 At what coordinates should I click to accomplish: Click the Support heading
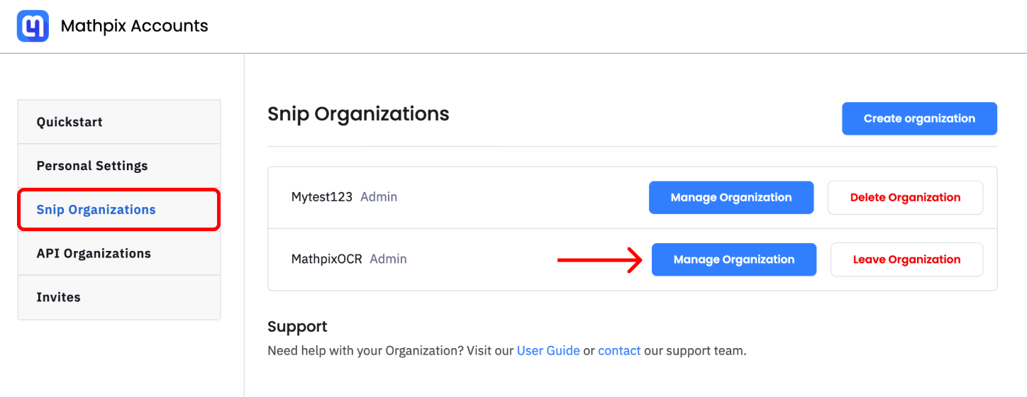coord(297,327)
